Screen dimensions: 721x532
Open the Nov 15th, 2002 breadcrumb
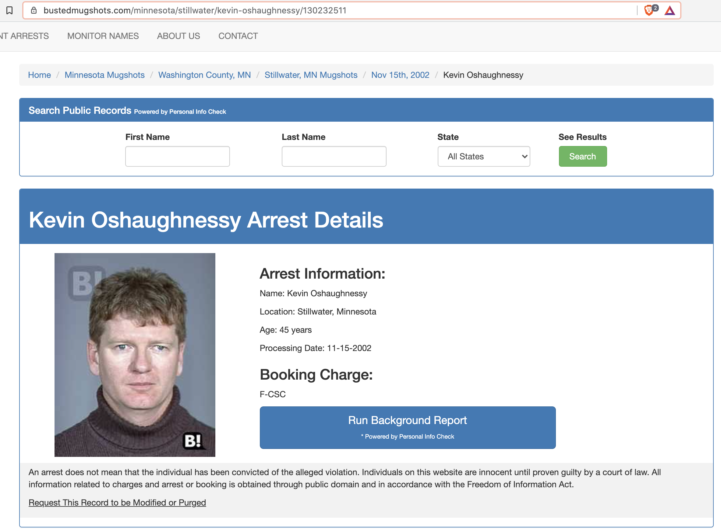tap(400, 75)
